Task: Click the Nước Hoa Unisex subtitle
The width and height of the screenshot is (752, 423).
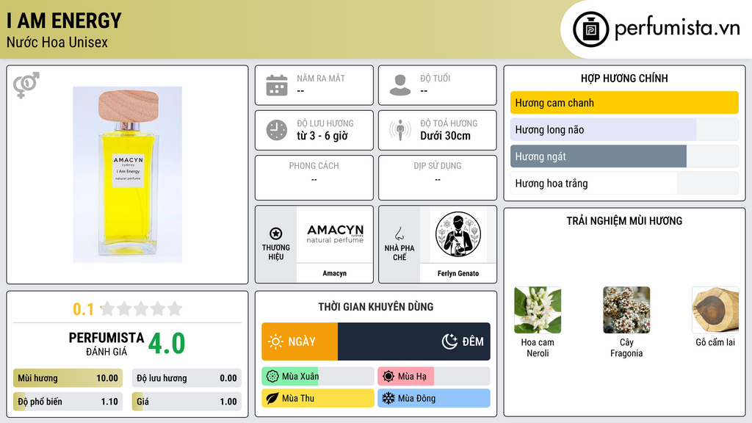Action: pyautogui.click(x=57, y=42)
